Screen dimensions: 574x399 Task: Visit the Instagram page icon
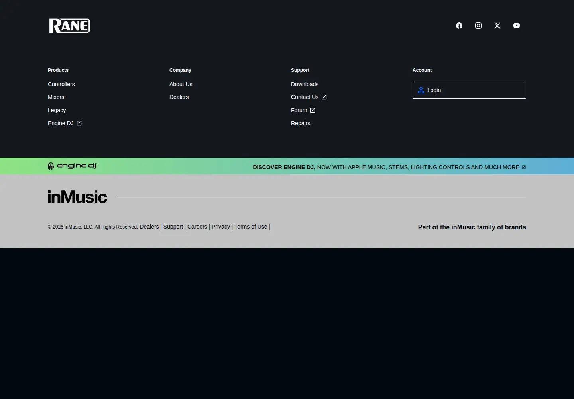478,26
